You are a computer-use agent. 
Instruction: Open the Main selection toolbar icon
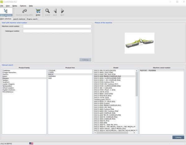click(x=6, y=12)
